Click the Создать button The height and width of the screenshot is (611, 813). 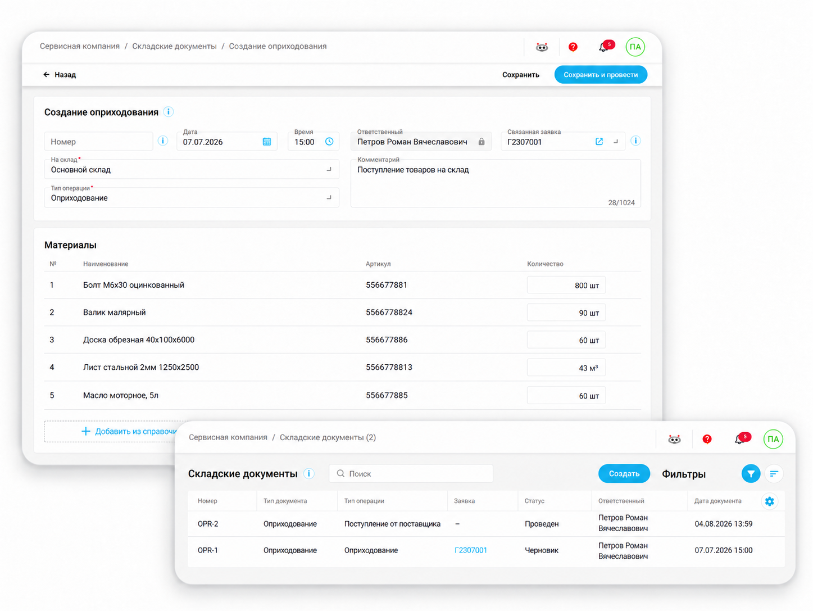(624, 474)
